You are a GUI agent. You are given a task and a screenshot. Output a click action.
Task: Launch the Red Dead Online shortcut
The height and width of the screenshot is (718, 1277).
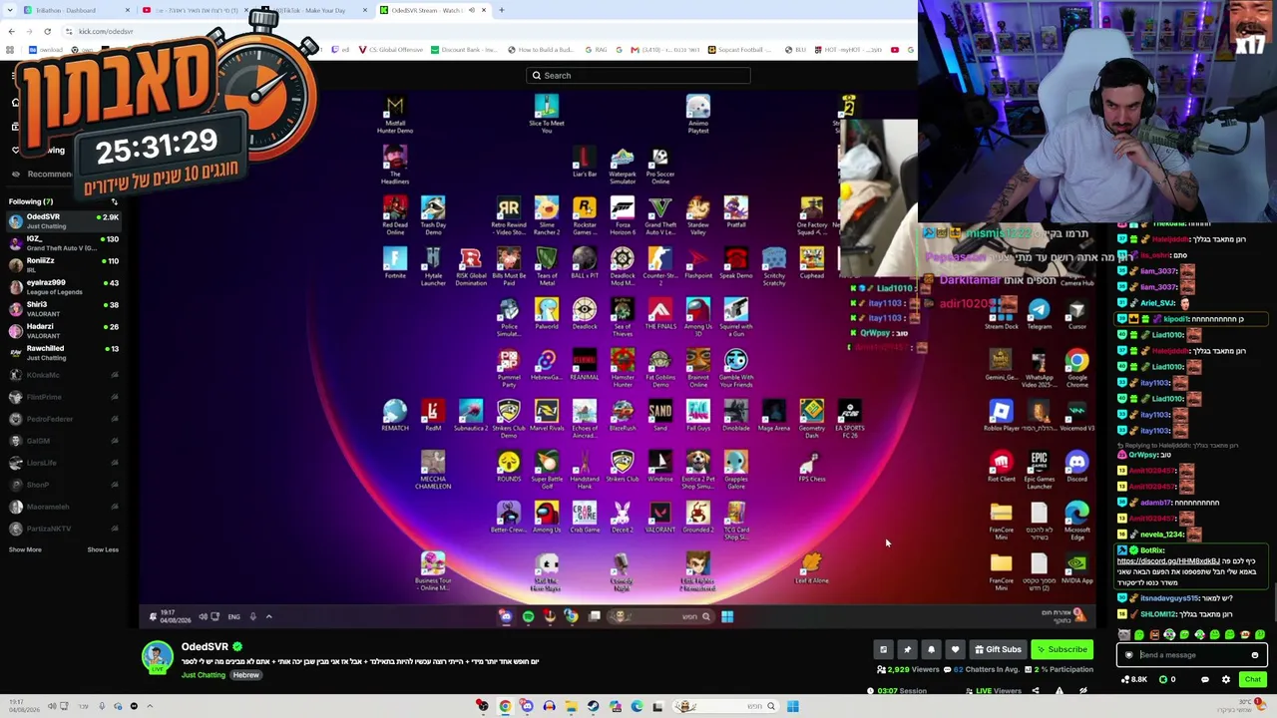pyautogui.click(x=395, y=212)
